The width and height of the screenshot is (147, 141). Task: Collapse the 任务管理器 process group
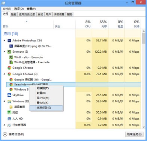(4, 125)
